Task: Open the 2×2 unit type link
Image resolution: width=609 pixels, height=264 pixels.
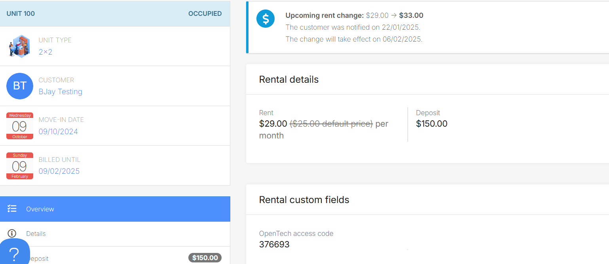Action: click(46, 52)
